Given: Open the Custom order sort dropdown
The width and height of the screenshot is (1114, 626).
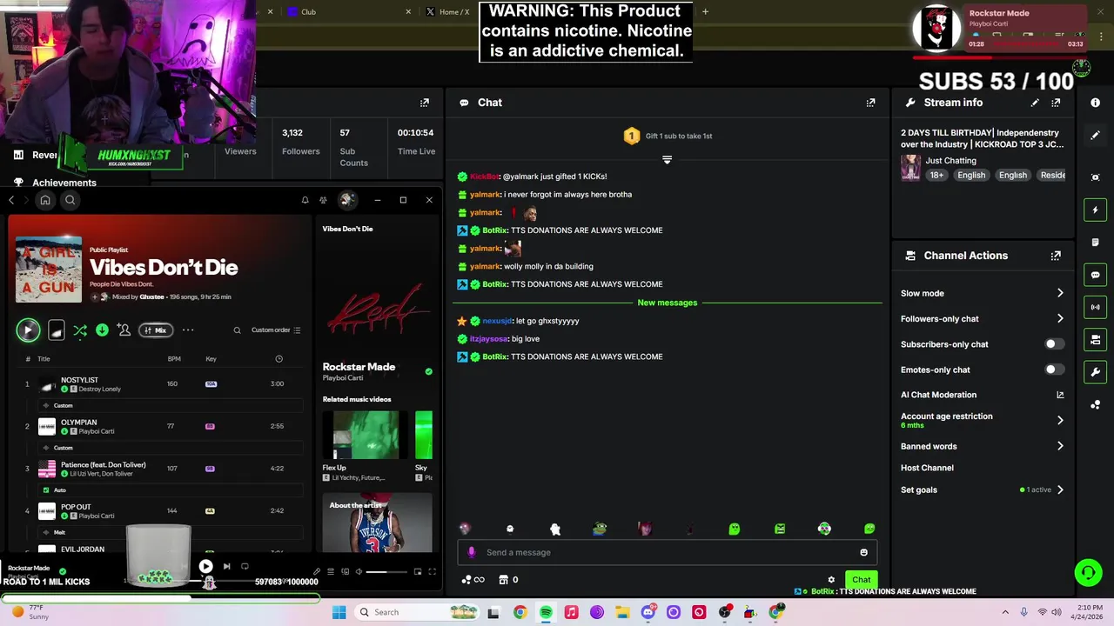Looking at the screenshot, I should point(276,330).
